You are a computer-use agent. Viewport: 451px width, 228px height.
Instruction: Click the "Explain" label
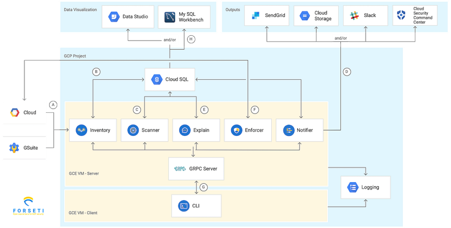point(201,130)
